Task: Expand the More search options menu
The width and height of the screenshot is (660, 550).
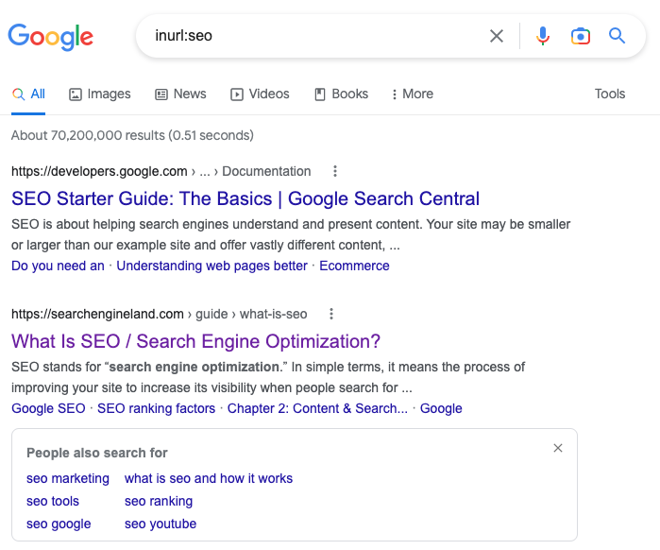Action: click(412, 94)
